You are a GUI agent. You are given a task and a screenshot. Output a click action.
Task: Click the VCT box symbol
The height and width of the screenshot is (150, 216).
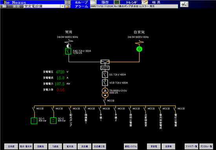(x=105, y=68)
